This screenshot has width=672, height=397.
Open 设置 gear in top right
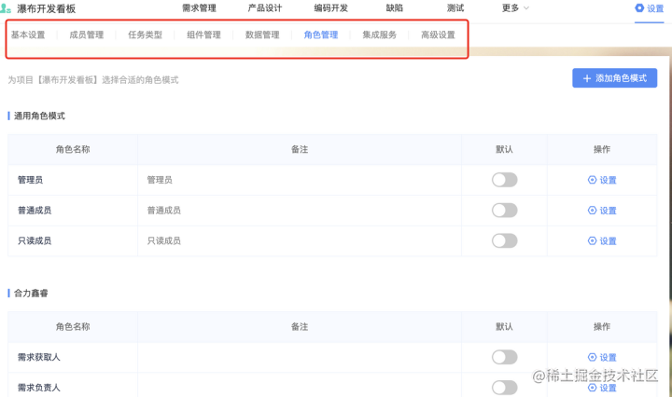[649, 8]
